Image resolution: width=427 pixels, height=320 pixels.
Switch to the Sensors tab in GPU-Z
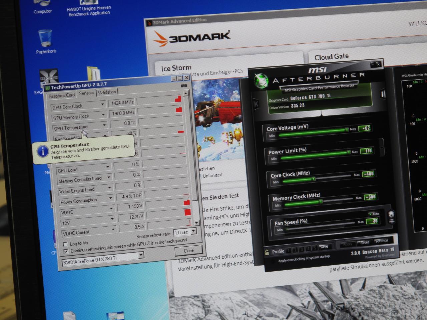[86, 93]
